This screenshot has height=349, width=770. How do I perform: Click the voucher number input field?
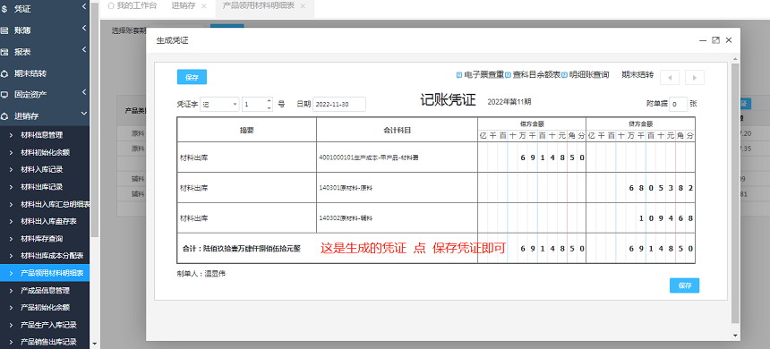[254, 104]
